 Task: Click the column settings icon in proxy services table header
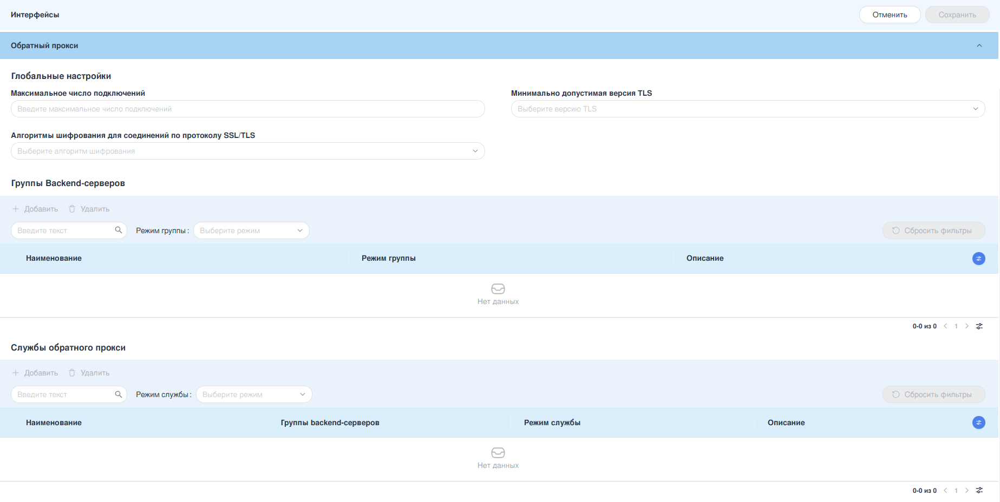(978, 422)
